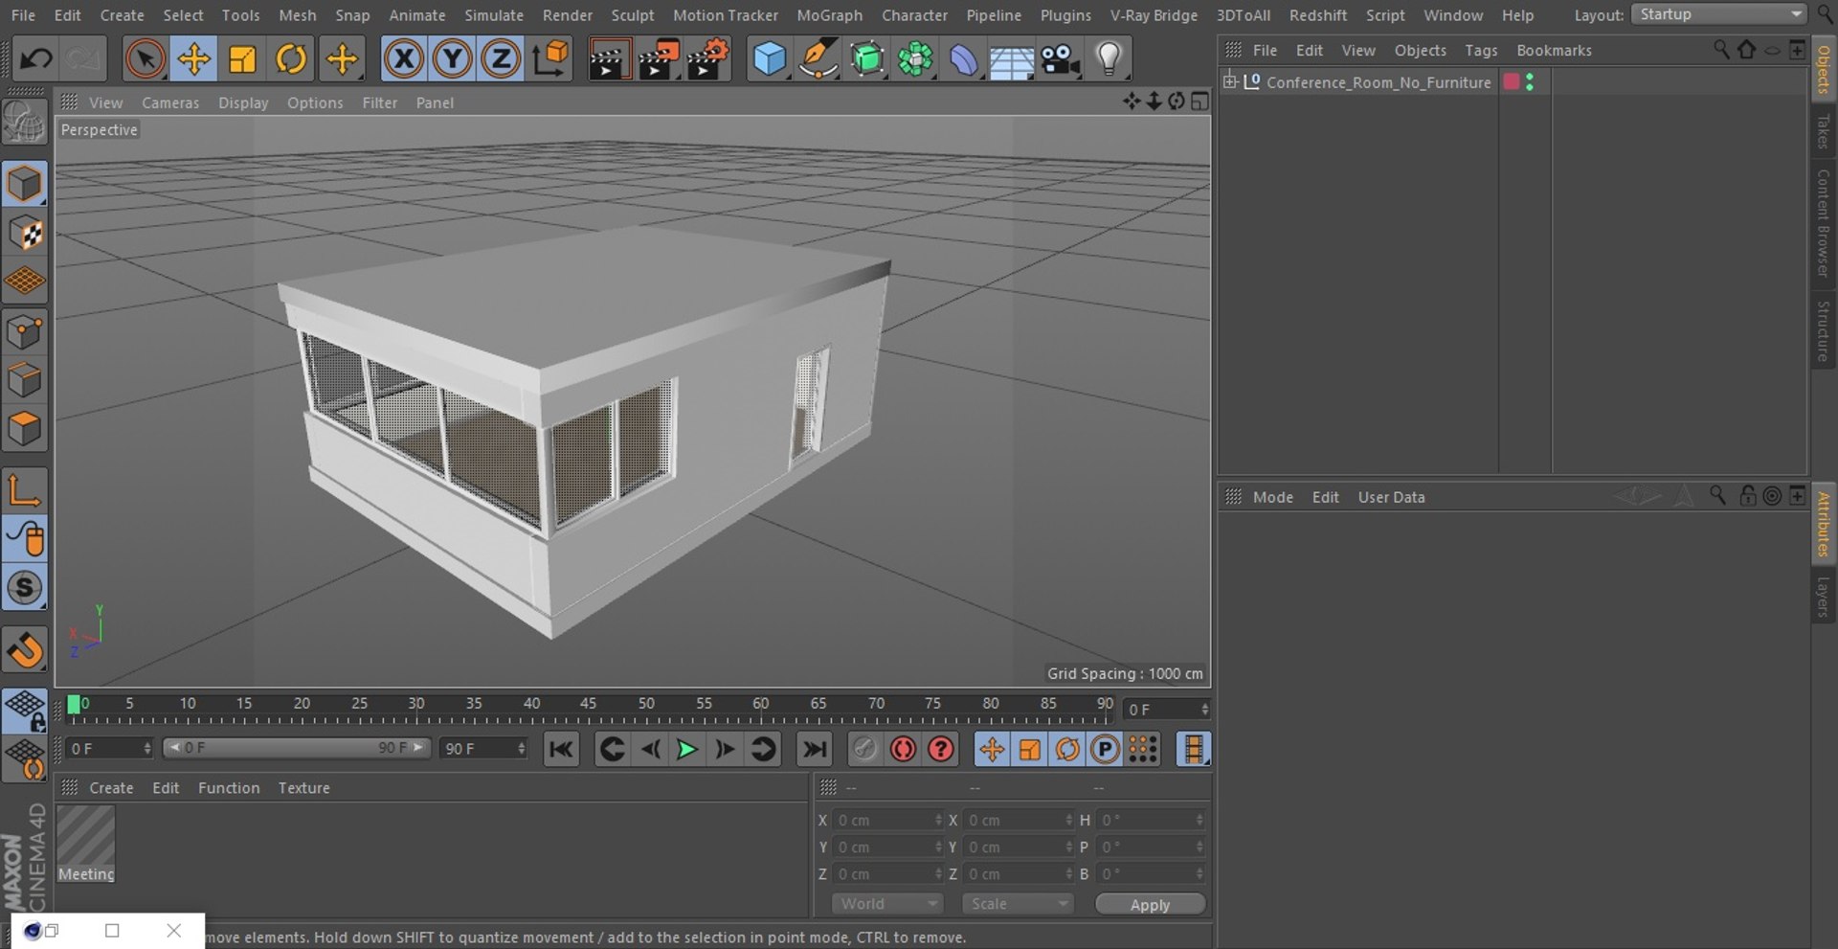Toggle the X-axis lock
Viewport: 1838px width, 949px height.
pyautogui.click(x=404, y=59)
